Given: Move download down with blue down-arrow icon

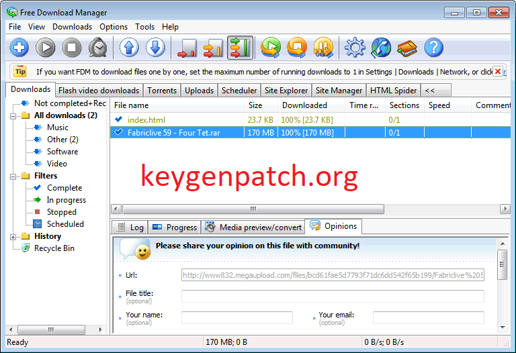Looking at the screenshot, I should pyautogui.click(x=155, y=48).
